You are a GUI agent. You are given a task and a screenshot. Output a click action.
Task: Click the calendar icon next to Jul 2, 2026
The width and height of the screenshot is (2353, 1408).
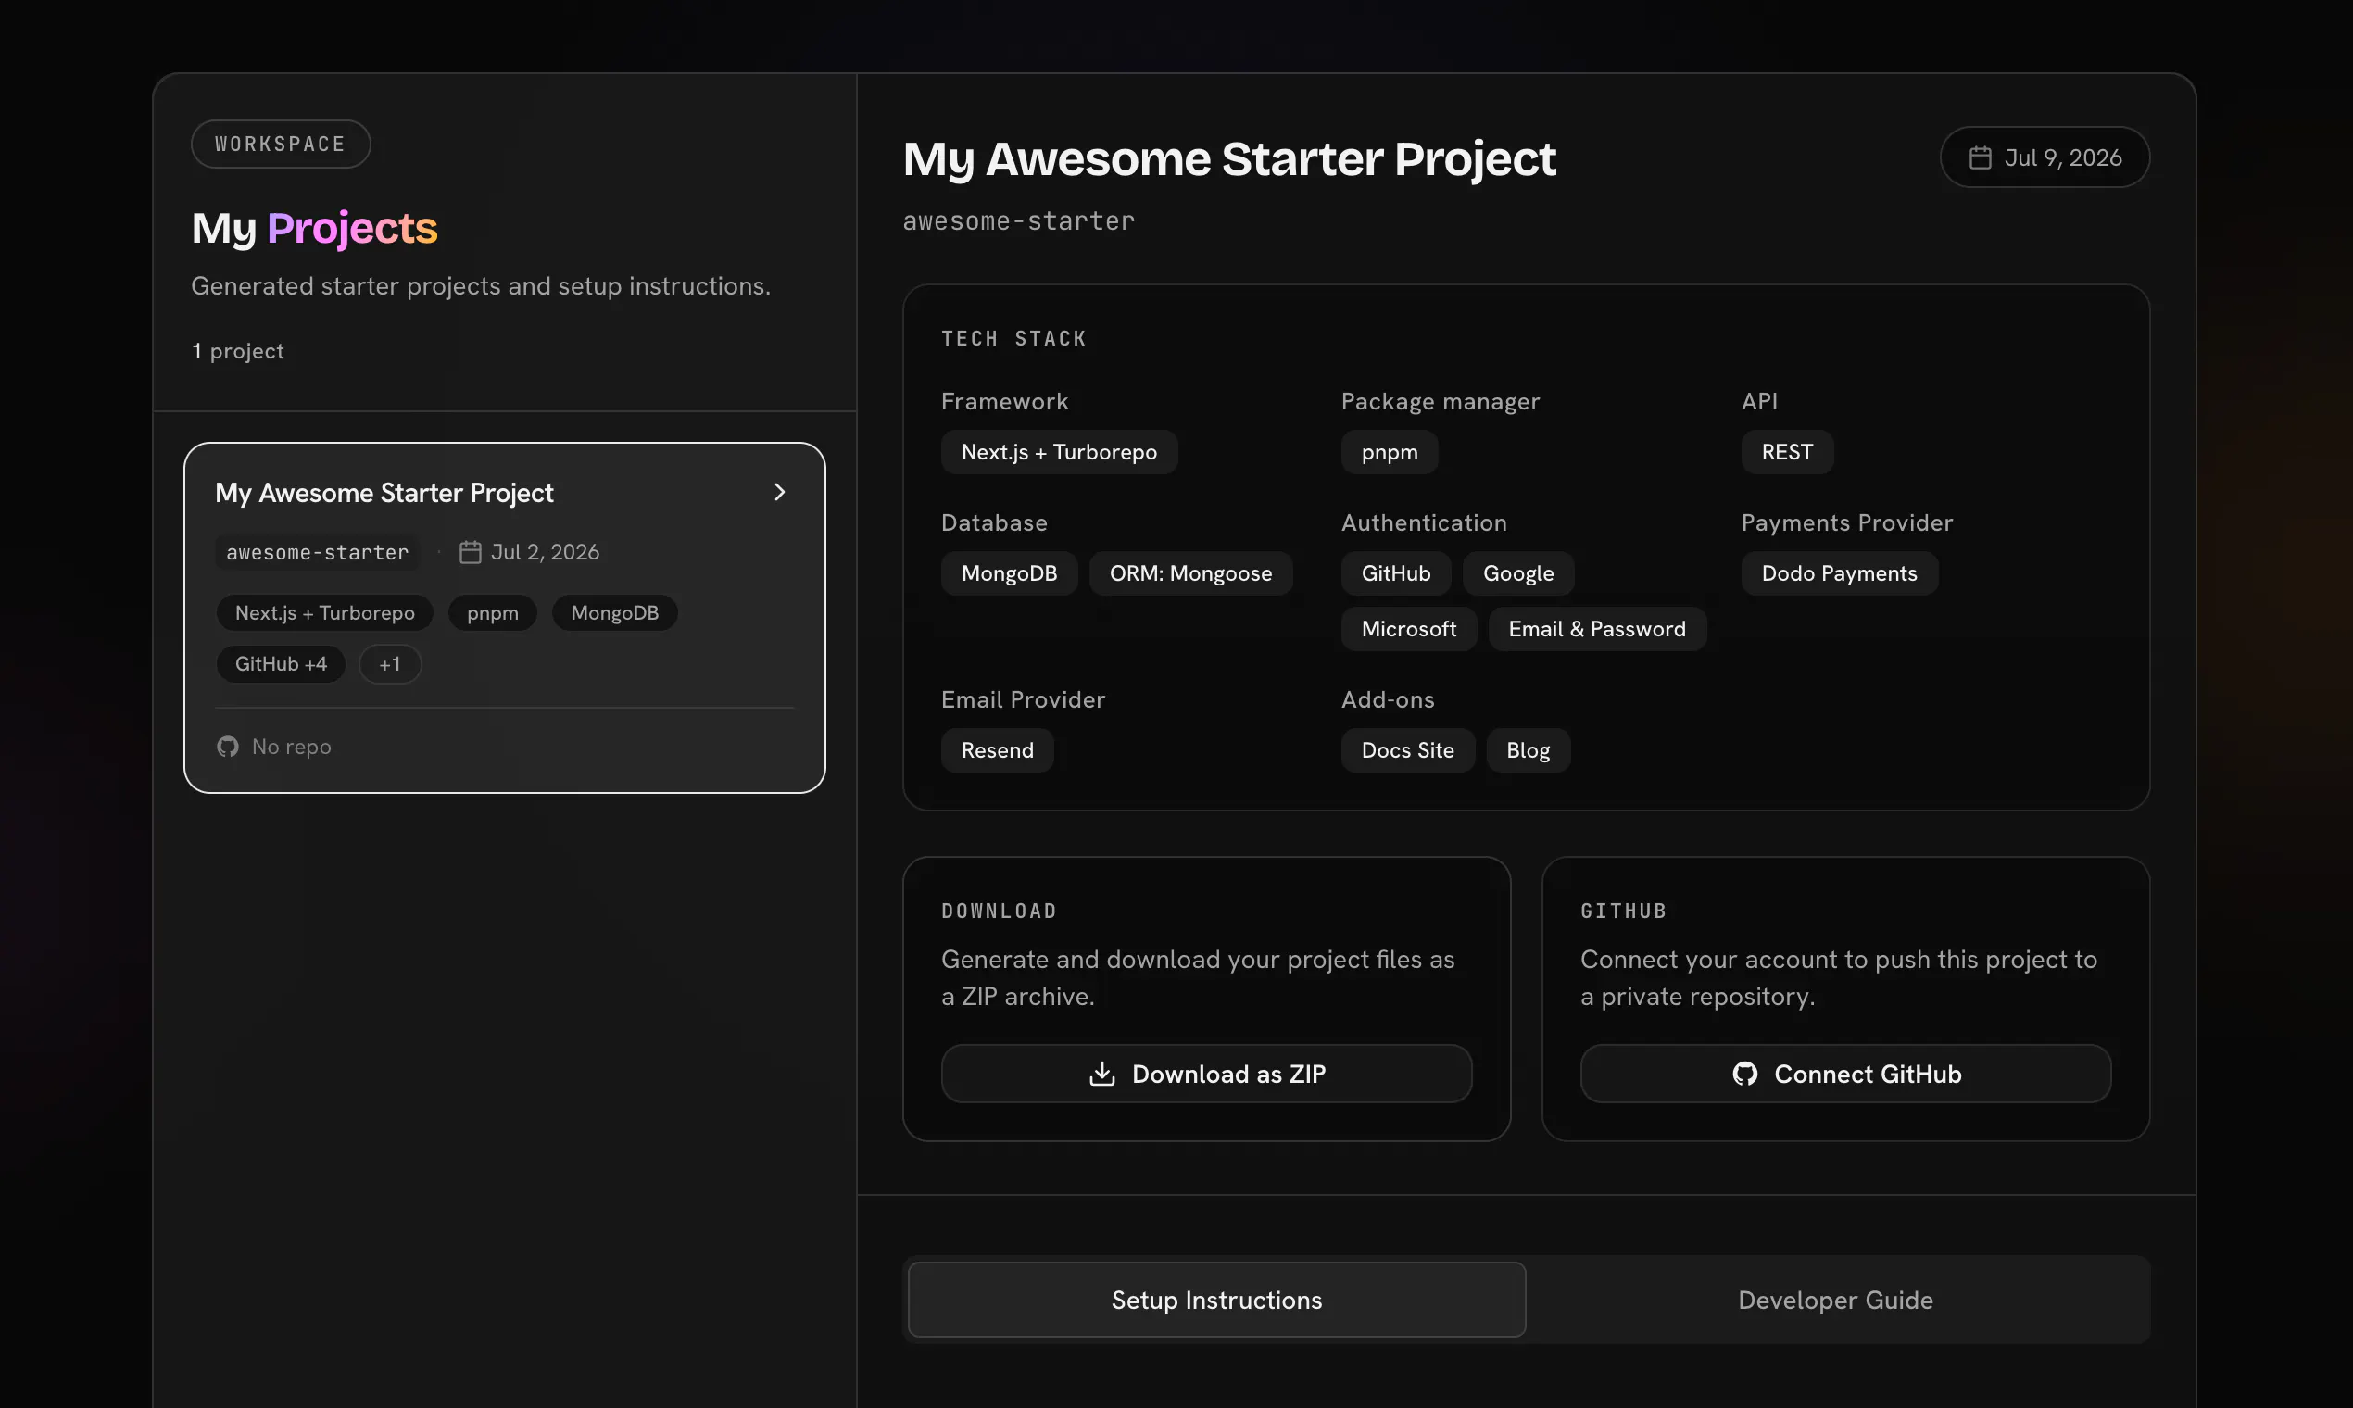coord(471,552)
